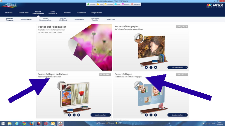Select Foto auf Hartschaumplatte sub-tab
Image resolution: width=225 pixels, height=126 pixels.
point(45,19)
